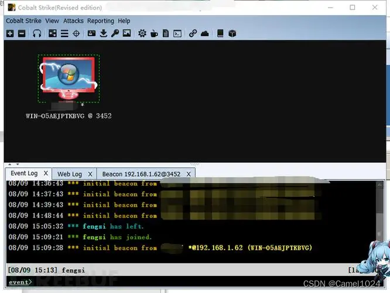Switch to targets view crosshair icon
This screenshot has height=293, width=390.
coord(76,33)
